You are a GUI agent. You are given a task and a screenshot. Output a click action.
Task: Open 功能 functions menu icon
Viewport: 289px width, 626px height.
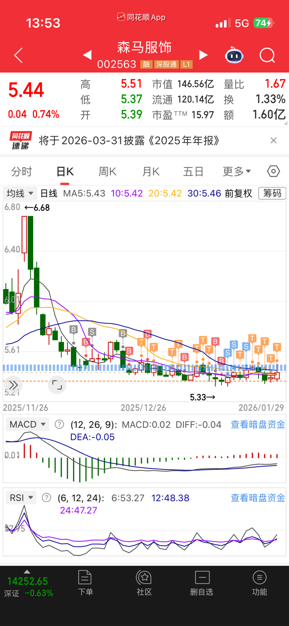tap(259, 583)
